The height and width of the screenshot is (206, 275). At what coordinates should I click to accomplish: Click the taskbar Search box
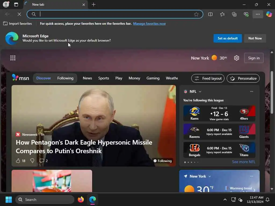point(45,200)
